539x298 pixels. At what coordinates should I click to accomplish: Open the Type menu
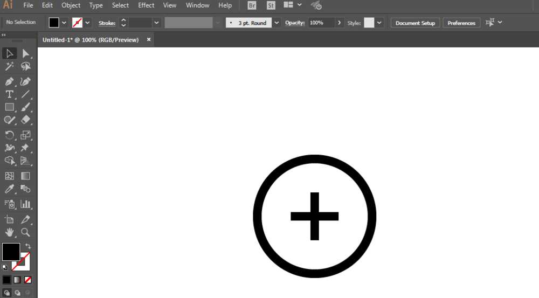96,5
